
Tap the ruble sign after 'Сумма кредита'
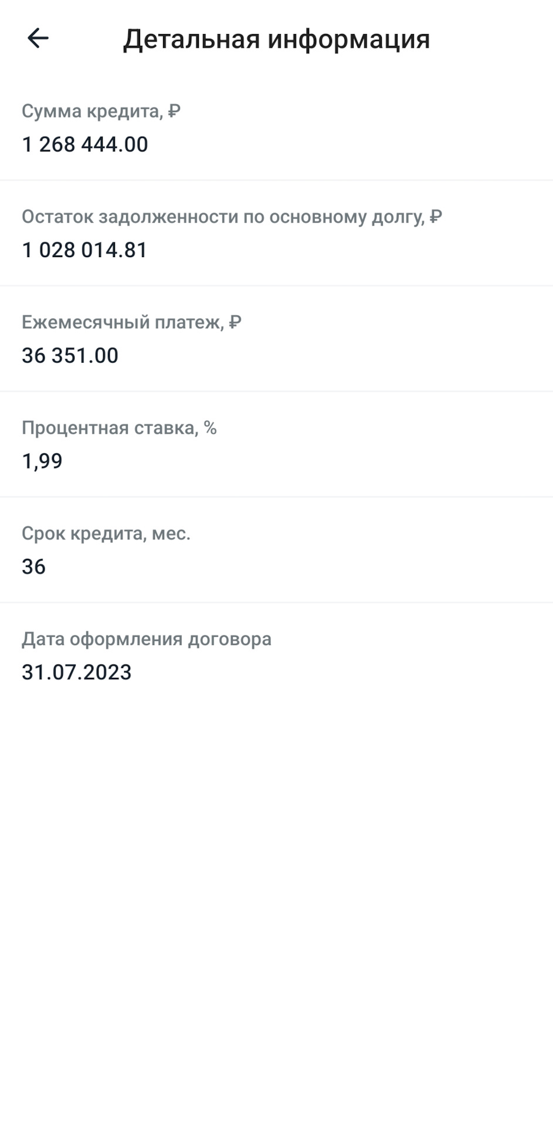(174, 111)
